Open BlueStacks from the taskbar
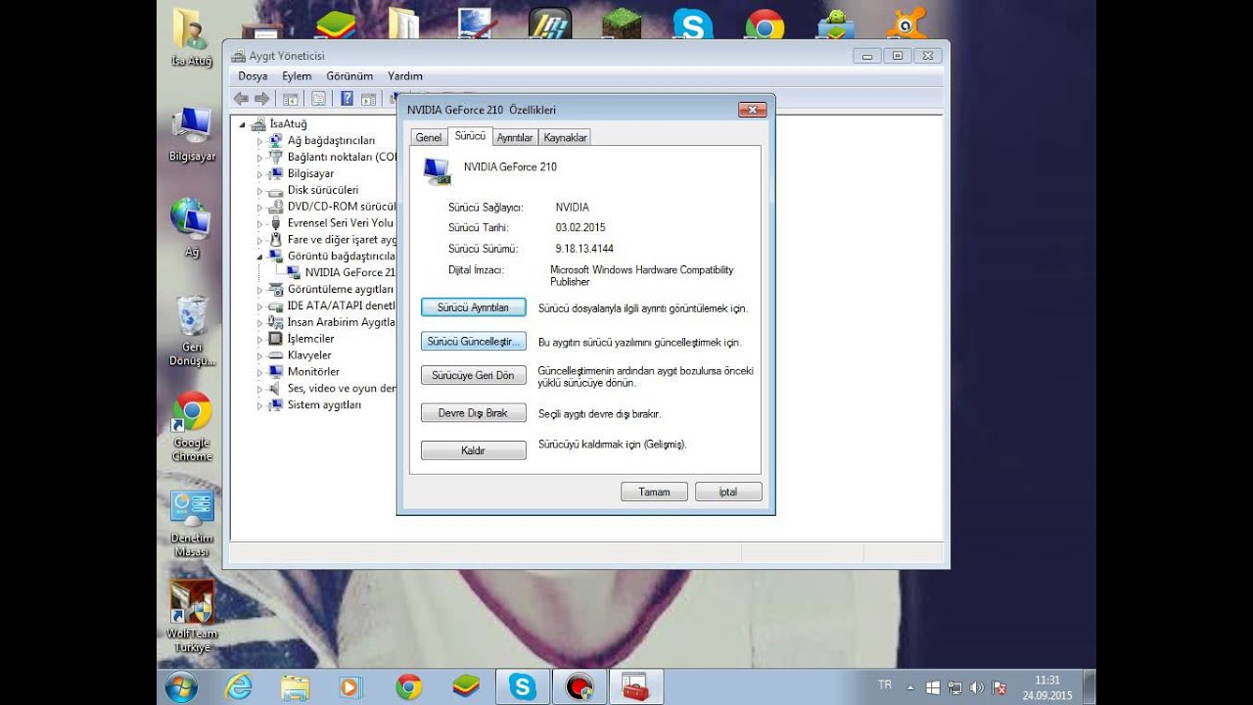Viewport: 1253px width, 705px height. 466,686
